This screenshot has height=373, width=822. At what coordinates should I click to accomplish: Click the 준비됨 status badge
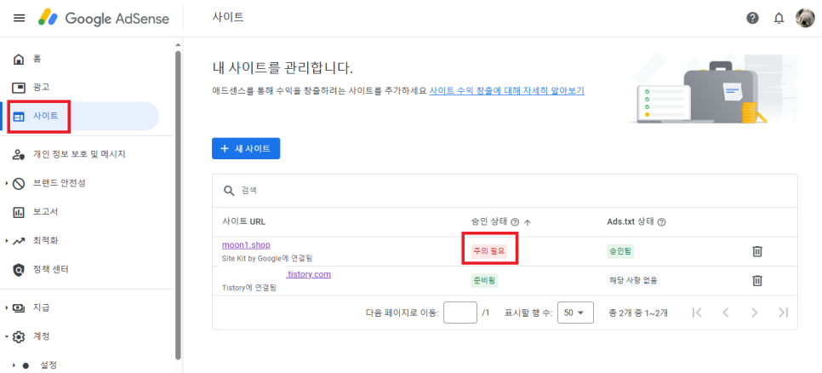point(484,281)
